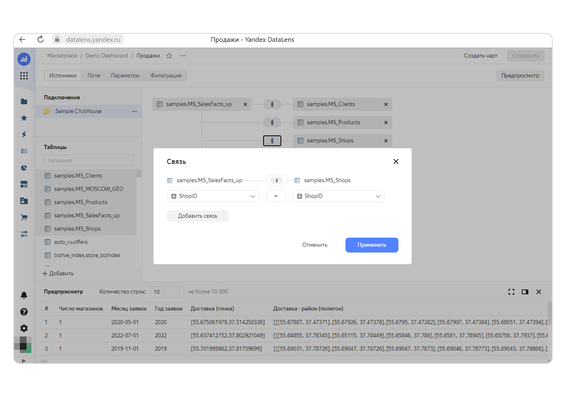Click Создать чарт button
Screen dimensions: 566x397
481,56
